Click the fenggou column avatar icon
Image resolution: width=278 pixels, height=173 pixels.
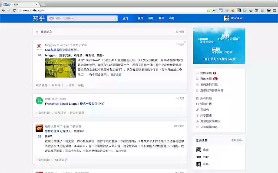point(39,47)
